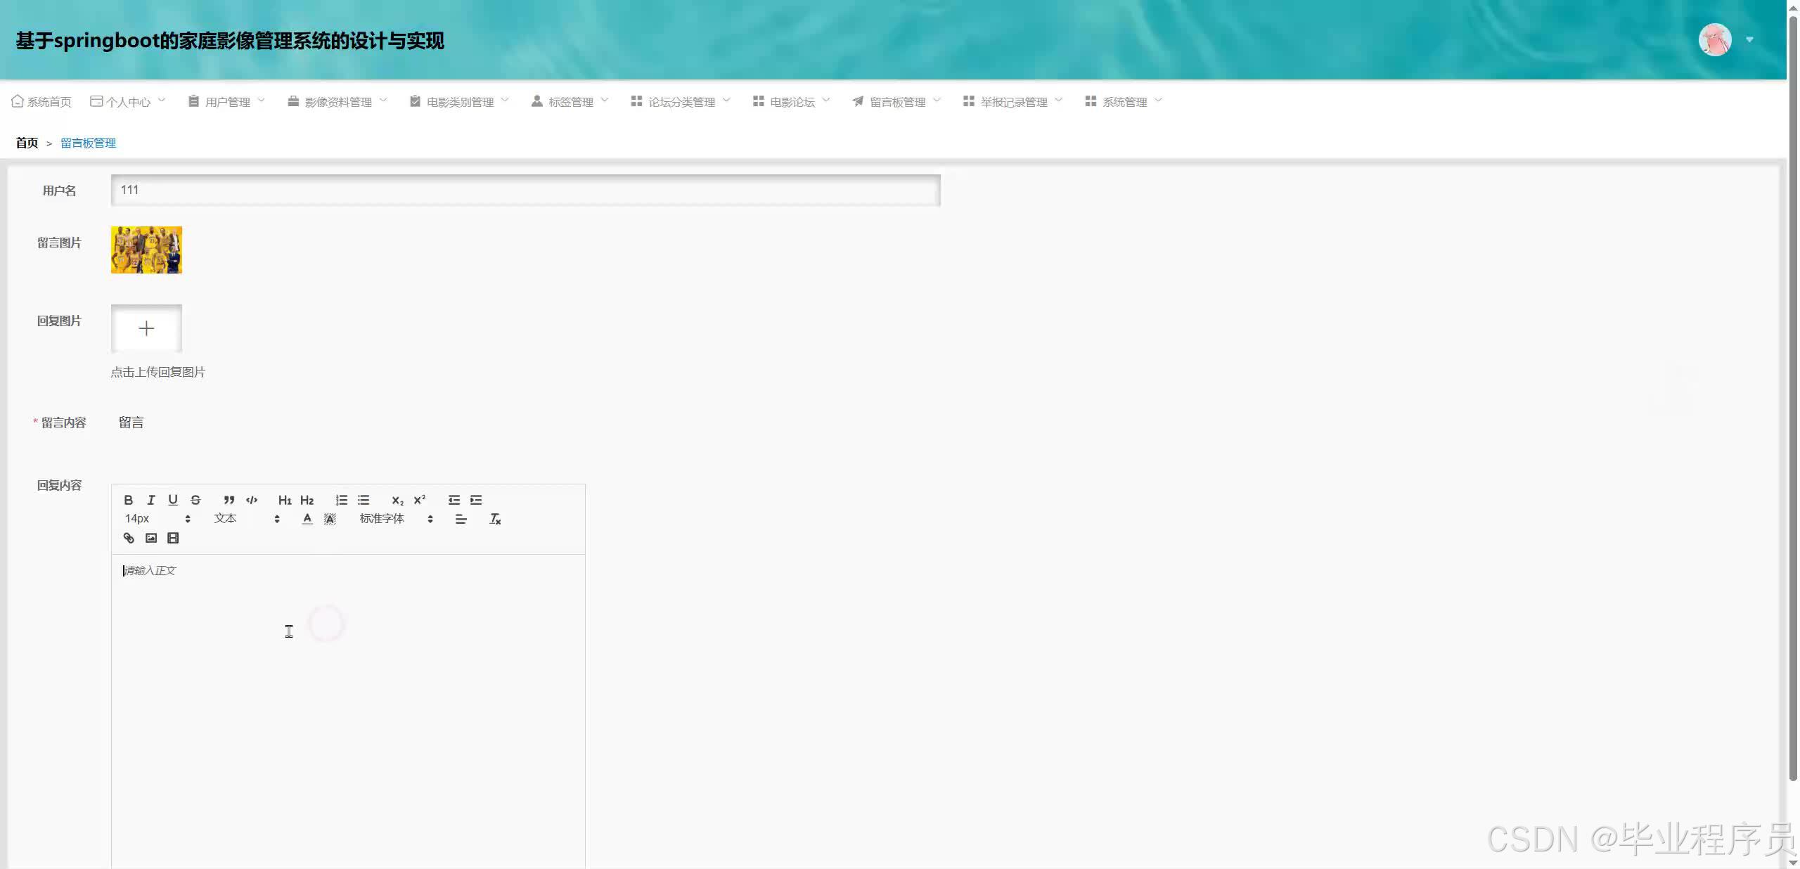Click the plus upload box for 回复图片
Screen dimensions: 1800x869
[x=146, y=328]
